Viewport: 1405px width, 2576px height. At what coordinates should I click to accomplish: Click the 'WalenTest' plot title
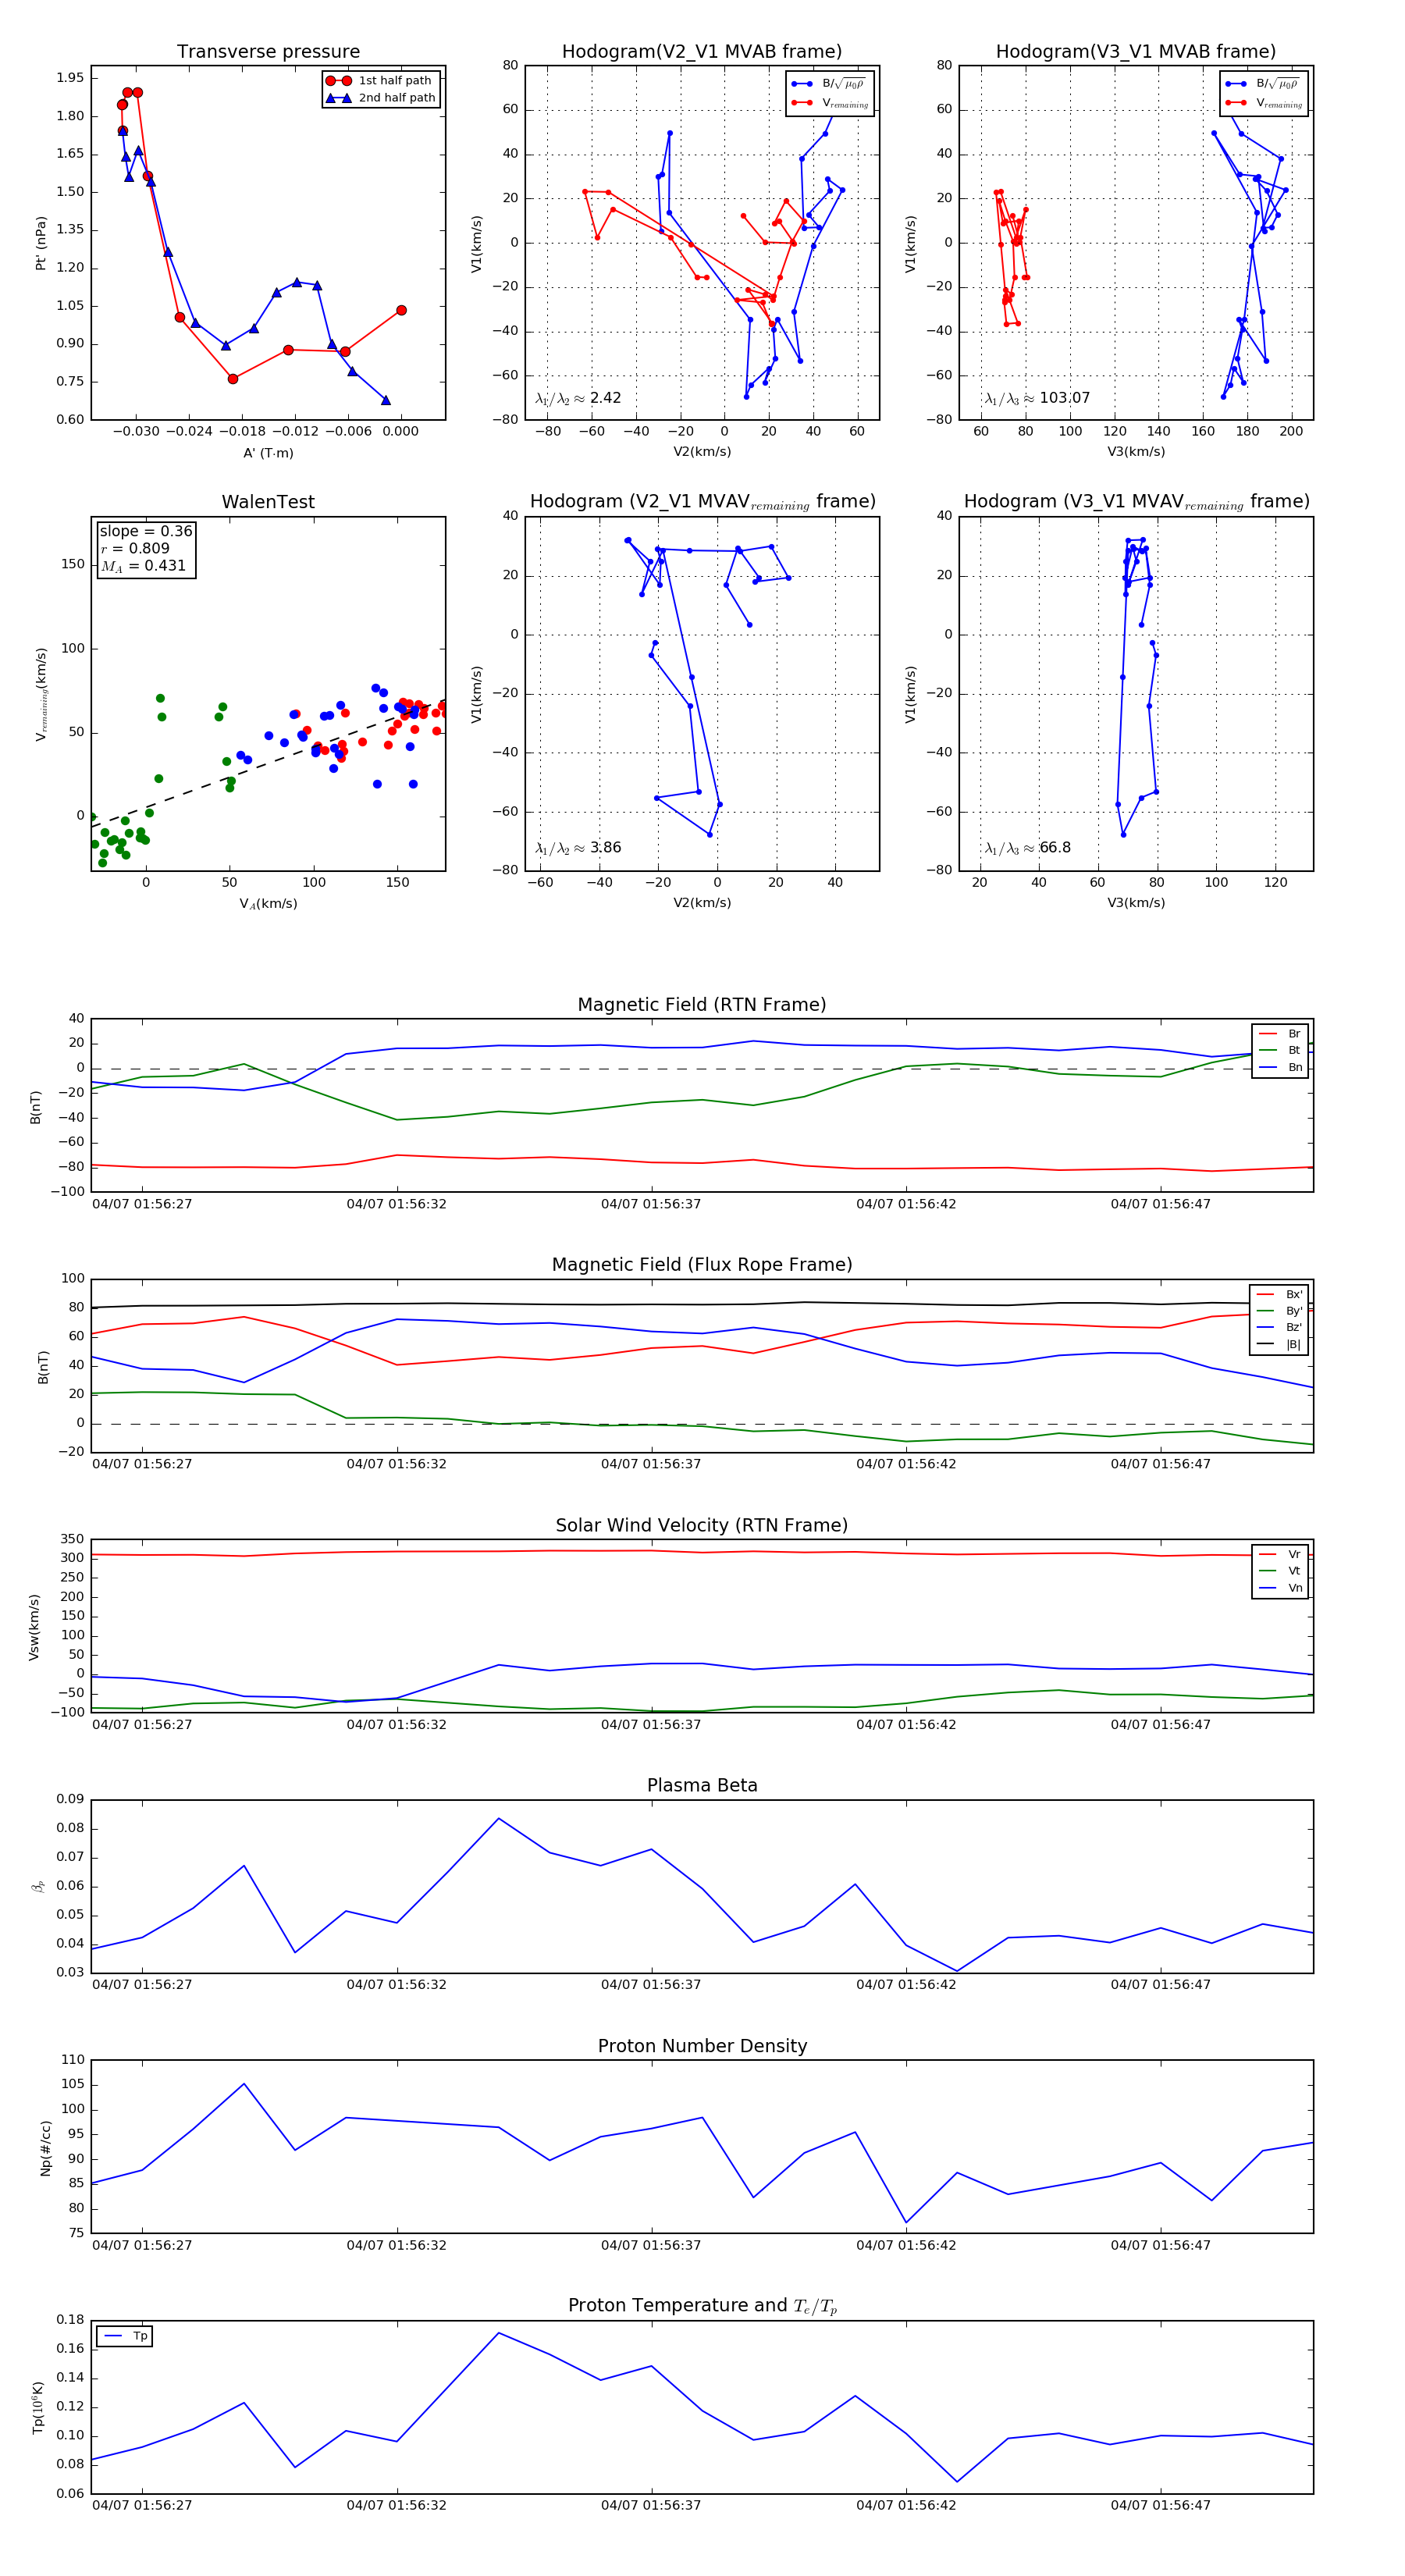[x=268, y=502]
